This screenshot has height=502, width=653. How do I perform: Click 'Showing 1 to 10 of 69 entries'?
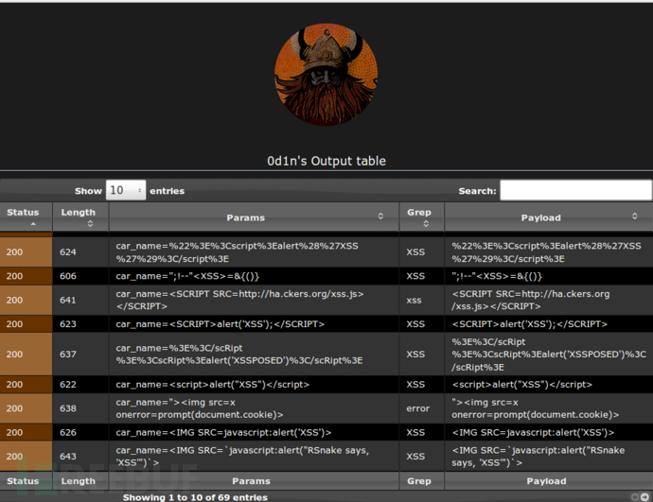click(195, 497)
